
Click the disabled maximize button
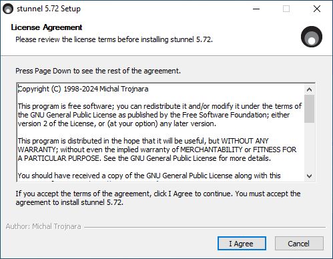point(286,9)
